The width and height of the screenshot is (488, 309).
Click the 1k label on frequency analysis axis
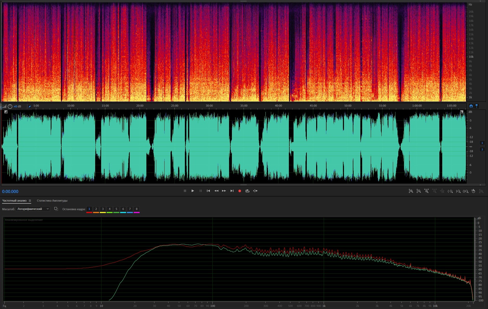click(324, 306)
